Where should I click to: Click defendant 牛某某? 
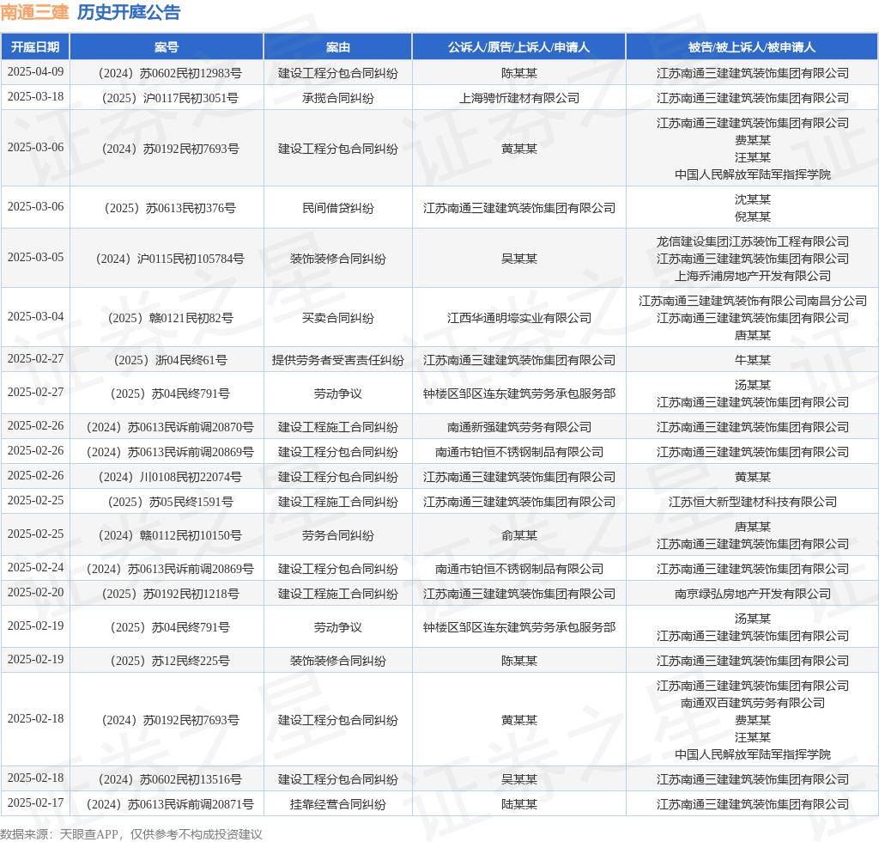752,360
